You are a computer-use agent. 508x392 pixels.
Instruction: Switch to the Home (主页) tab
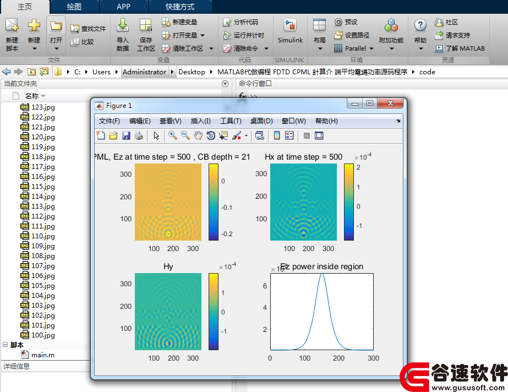click(25, 7)
